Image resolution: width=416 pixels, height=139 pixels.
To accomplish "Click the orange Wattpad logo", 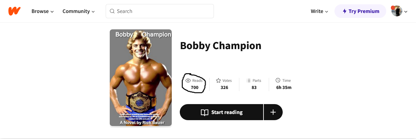I will 14,11.
